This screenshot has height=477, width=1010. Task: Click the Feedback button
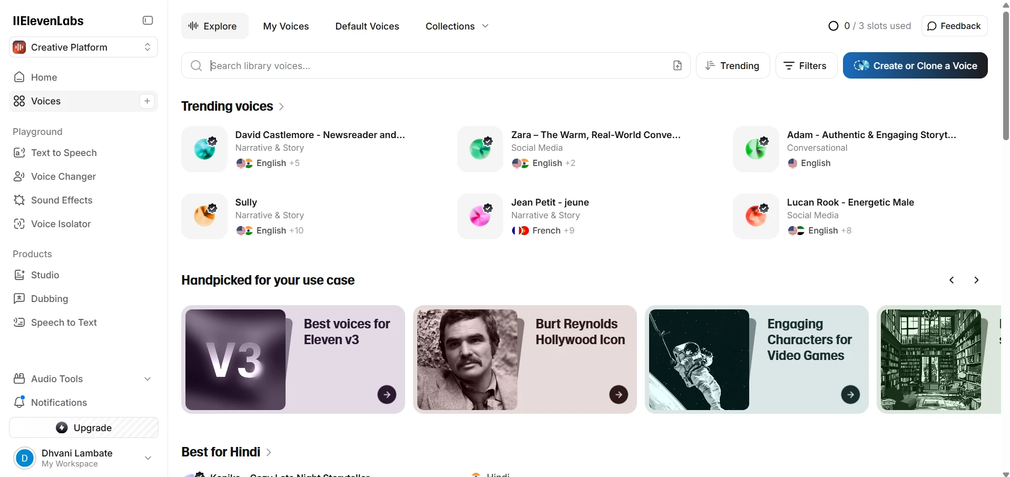click(x=954, y=26)
